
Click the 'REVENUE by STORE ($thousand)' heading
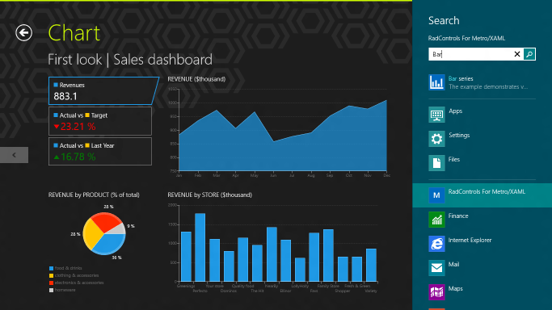(x=210, y=195)
